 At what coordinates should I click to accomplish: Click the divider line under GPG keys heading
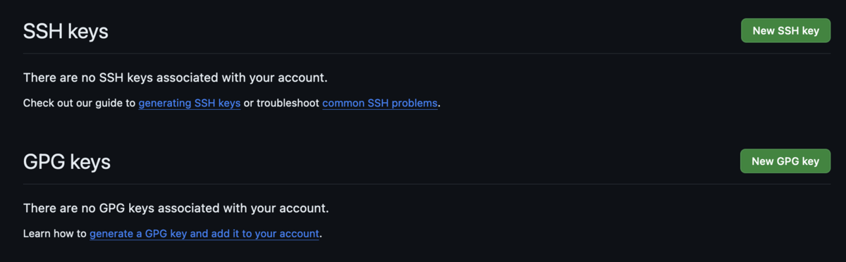click(x=427, y=184)
